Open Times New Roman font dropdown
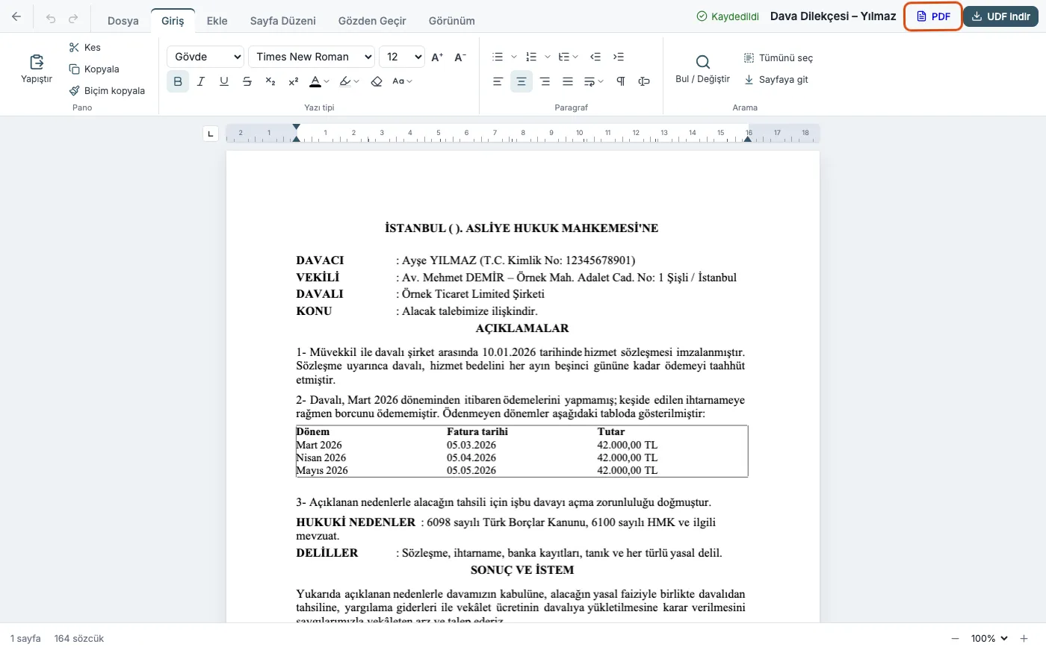This screenshot has height=653, width=1046. pyautogui.click(x=312, y=57)
